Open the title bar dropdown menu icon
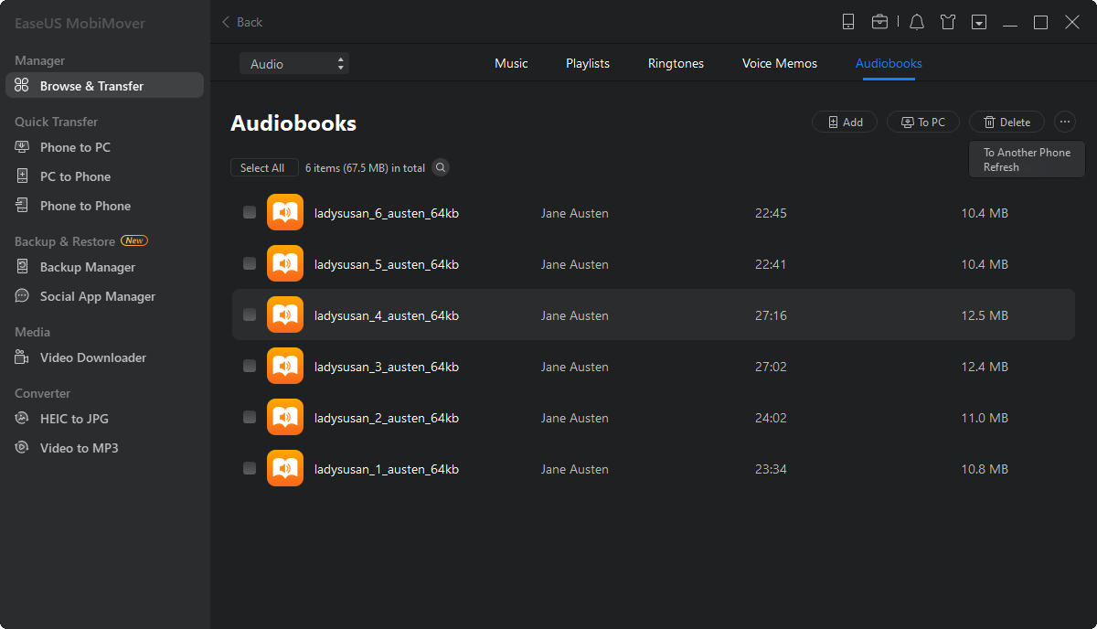 coord(979,22)
